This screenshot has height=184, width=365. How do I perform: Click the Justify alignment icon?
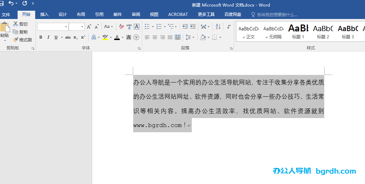[170, 37]
